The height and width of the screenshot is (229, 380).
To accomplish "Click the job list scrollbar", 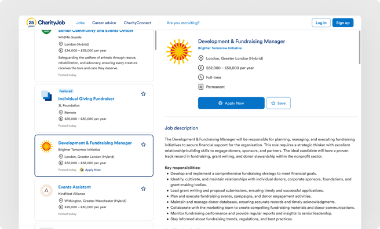I will click(156, 40).
